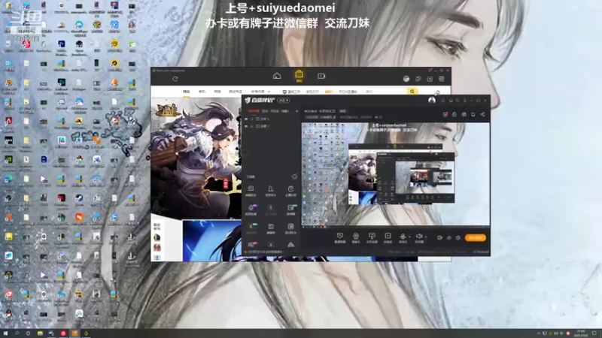Screen dimensions: 602x338
Task: Open Windows Start menu
Action: tap(5, 333)
